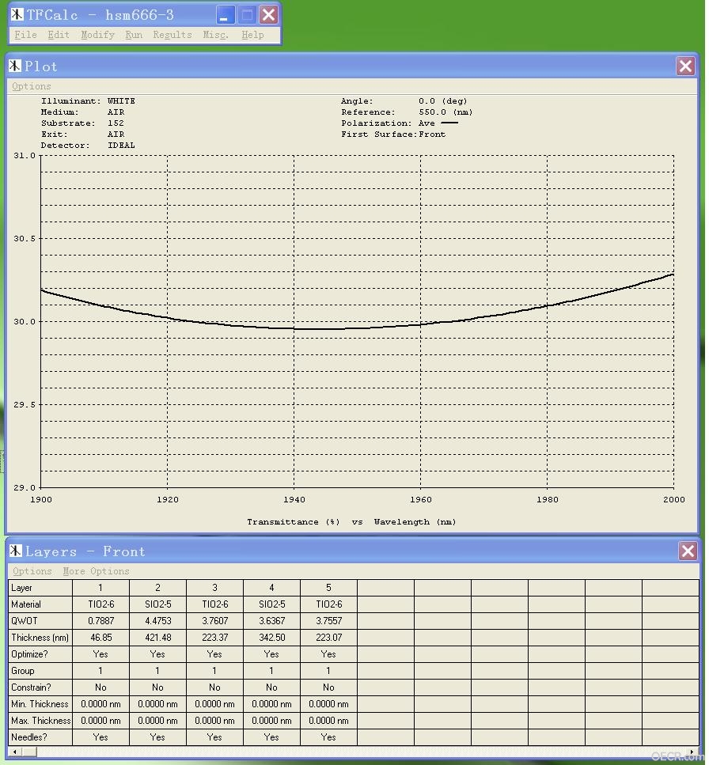Select layer 4 material cell SIO2-5
Viewport: 709px width, 765px height.
coord(271,604)
